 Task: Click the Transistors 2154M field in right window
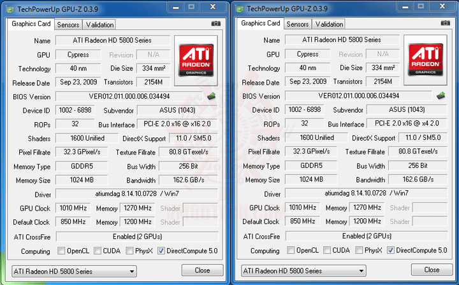[x=383, y=81]
